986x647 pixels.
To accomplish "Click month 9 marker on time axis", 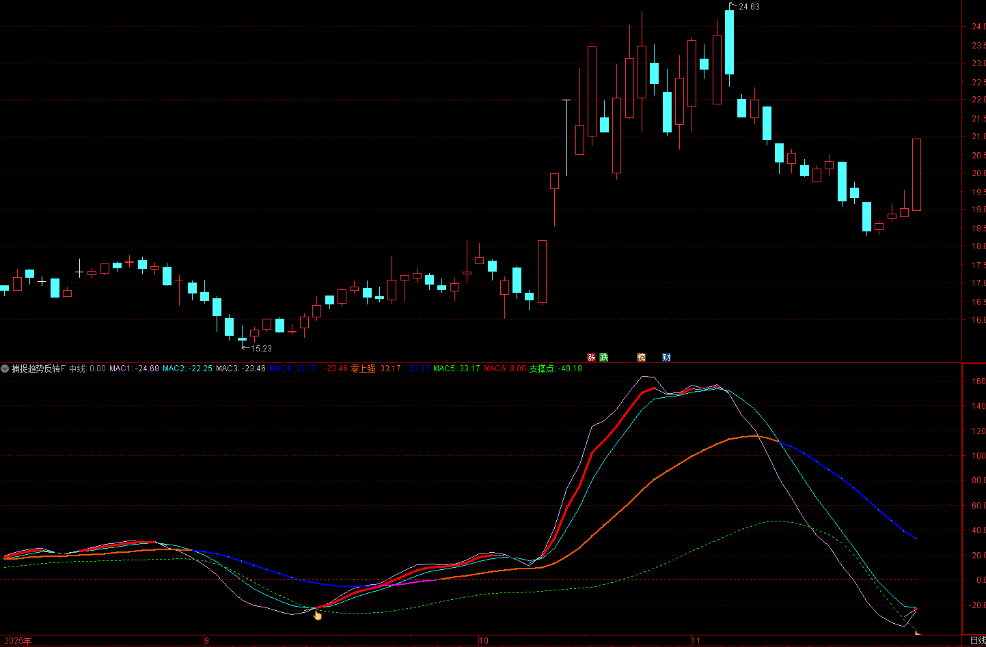I will [206, 641].
